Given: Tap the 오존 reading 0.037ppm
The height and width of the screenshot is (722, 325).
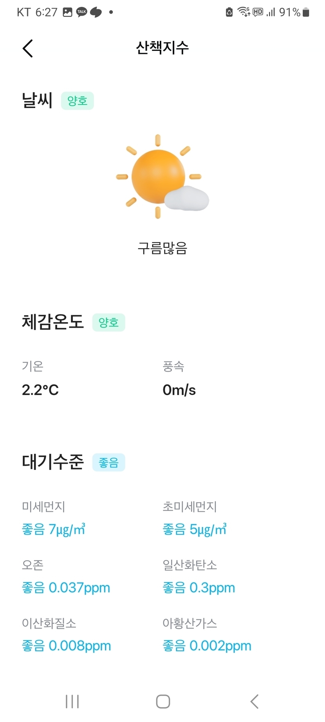Looking at the screenshot, I should coord(66,588).
